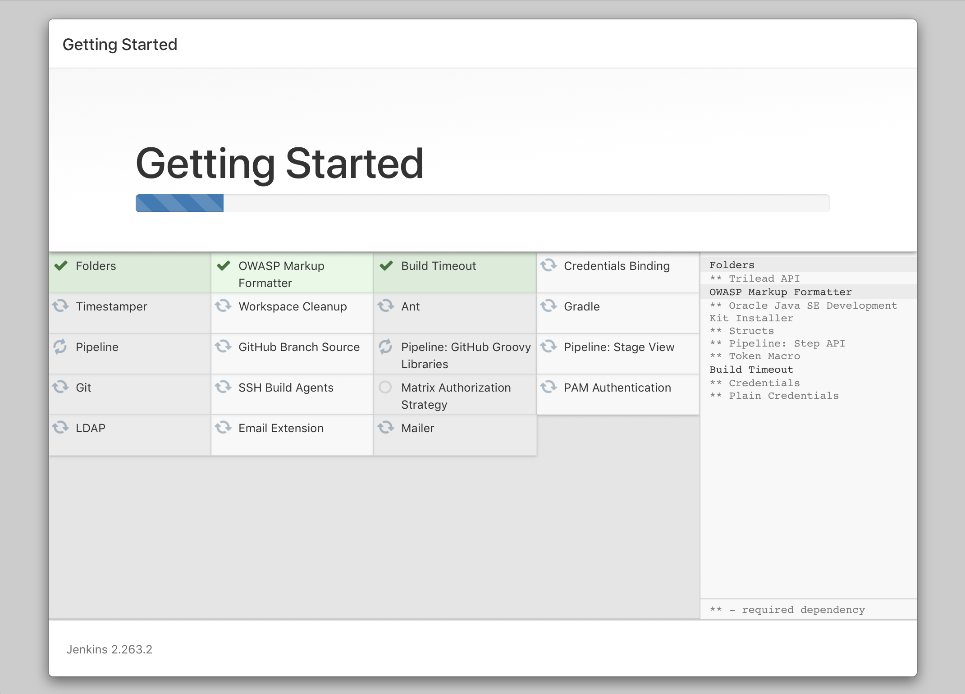Click the Trilead API log line
Image resolution: width=965 pixels, height=694 pixels.
(x=755, y=279)
